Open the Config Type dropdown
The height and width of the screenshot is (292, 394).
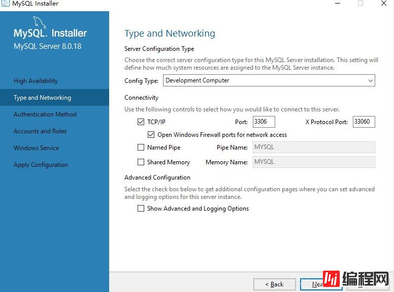point(269,80)
